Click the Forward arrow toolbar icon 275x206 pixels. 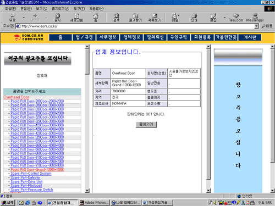(x=35, y=18)
